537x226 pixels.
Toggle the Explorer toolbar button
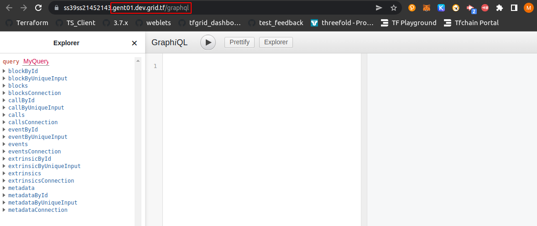tap(276, 42)
